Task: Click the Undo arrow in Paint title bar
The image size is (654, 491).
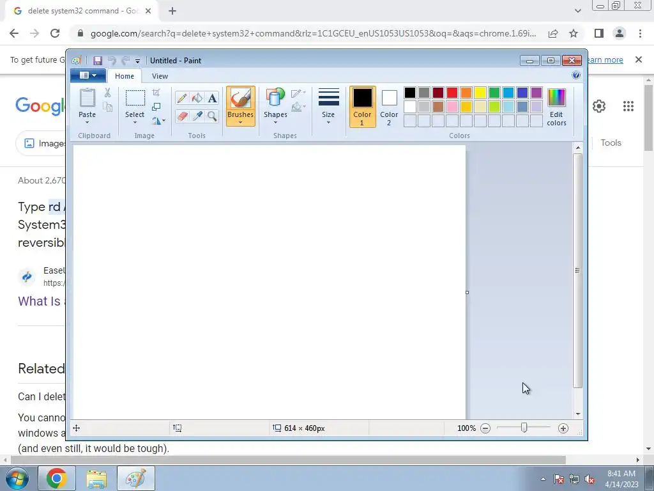Action: click(112, 61)
